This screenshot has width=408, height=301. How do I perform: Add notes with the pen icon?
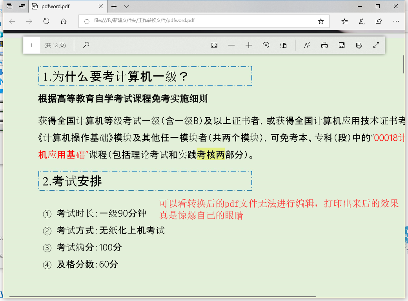[x=362, y=21]
